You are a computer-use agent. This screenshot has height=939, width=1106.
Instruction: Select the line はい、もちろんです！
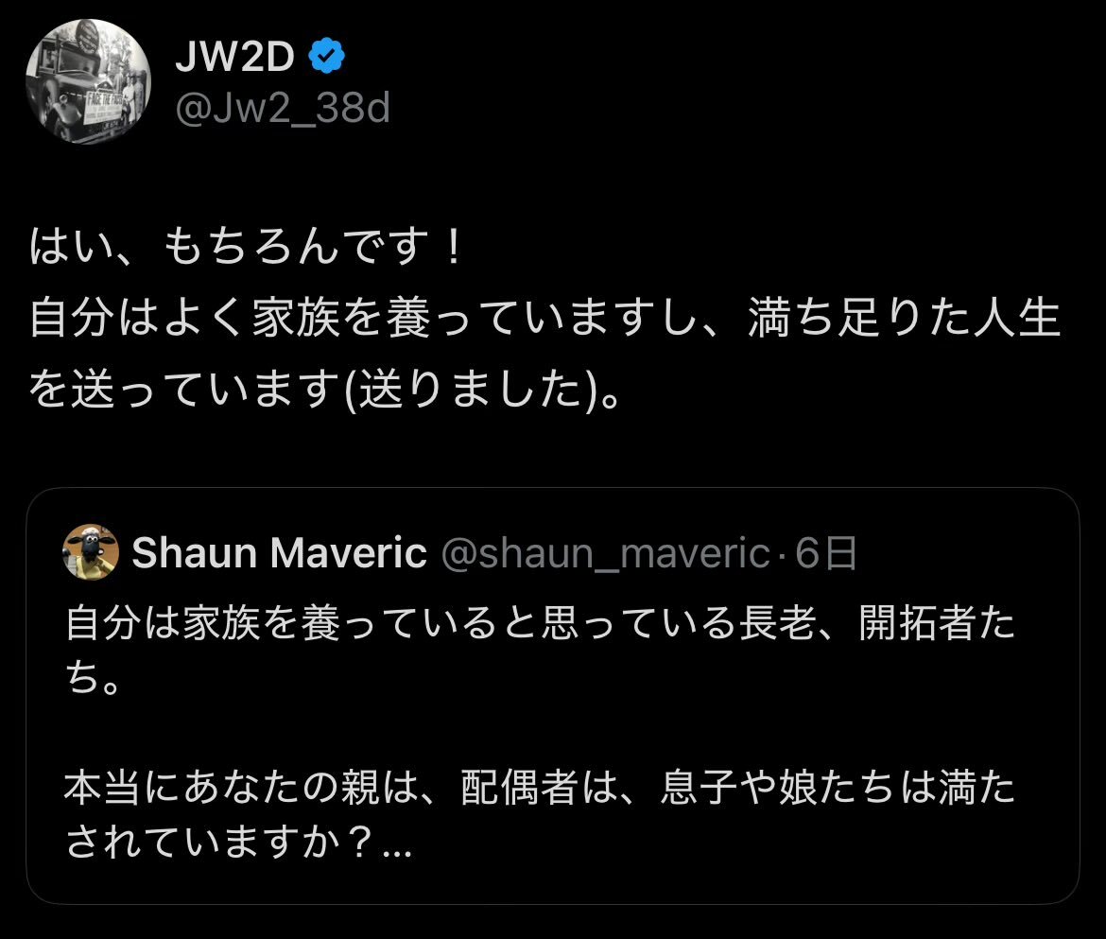coord(246,247)
